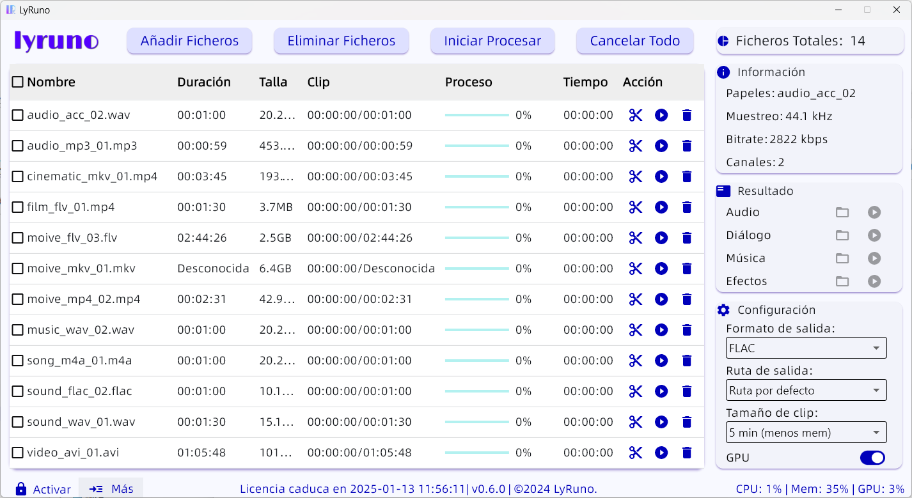Click the scissors clip icon for audio_acc_02.wav
This screenshot has height=498, width=912.
635,115
